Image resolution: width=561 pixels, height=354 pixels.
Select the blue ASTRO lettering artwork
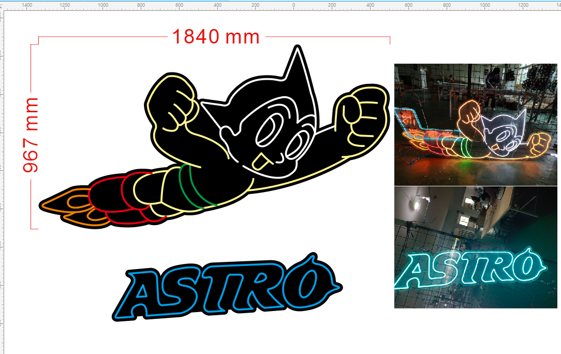tap(227, 287)
